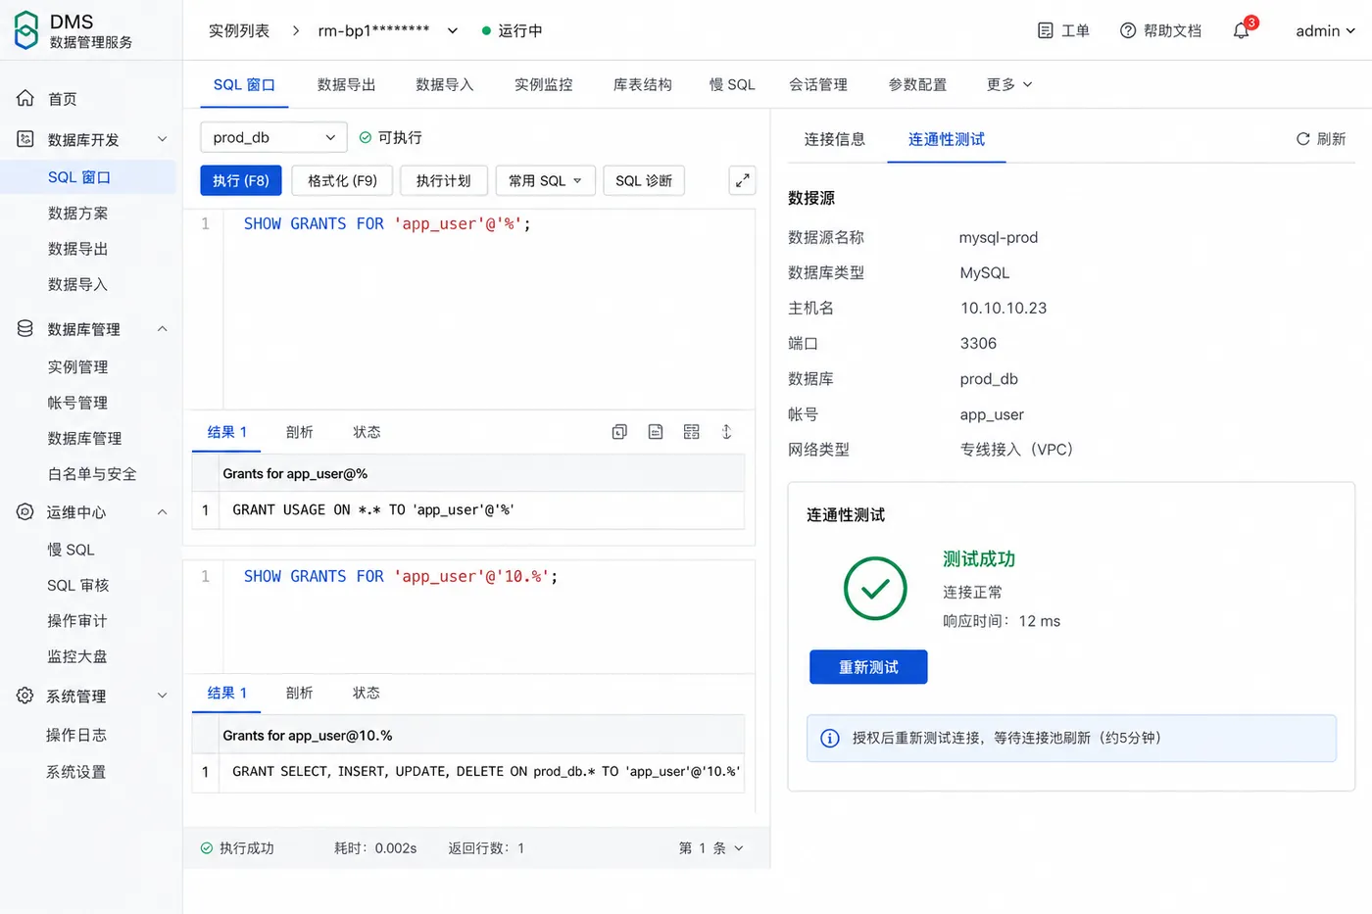The image size is (1372, 914).
Task: Click the DMS logo
Action: pos(26,30)
